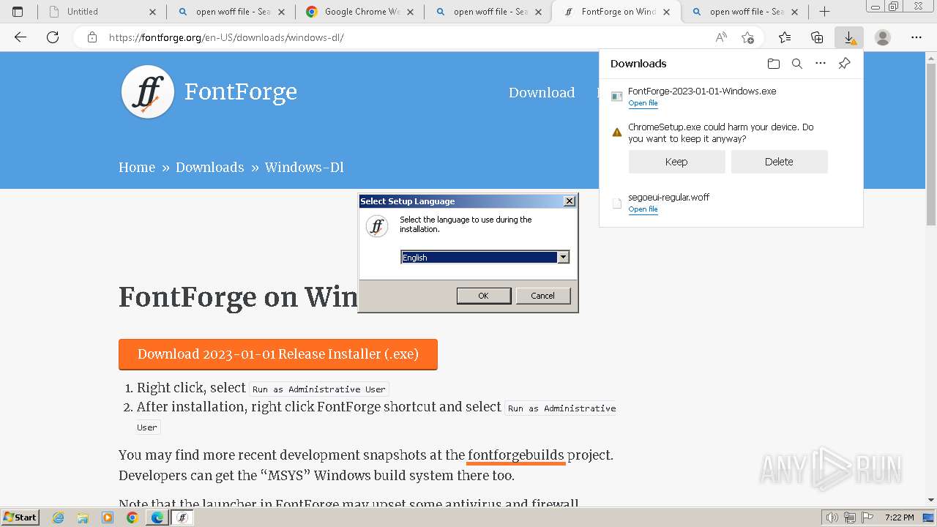Go back using the browser back arrow
Image resolution: width=937 pixels, height=527 pixels.
pos(20,37)
